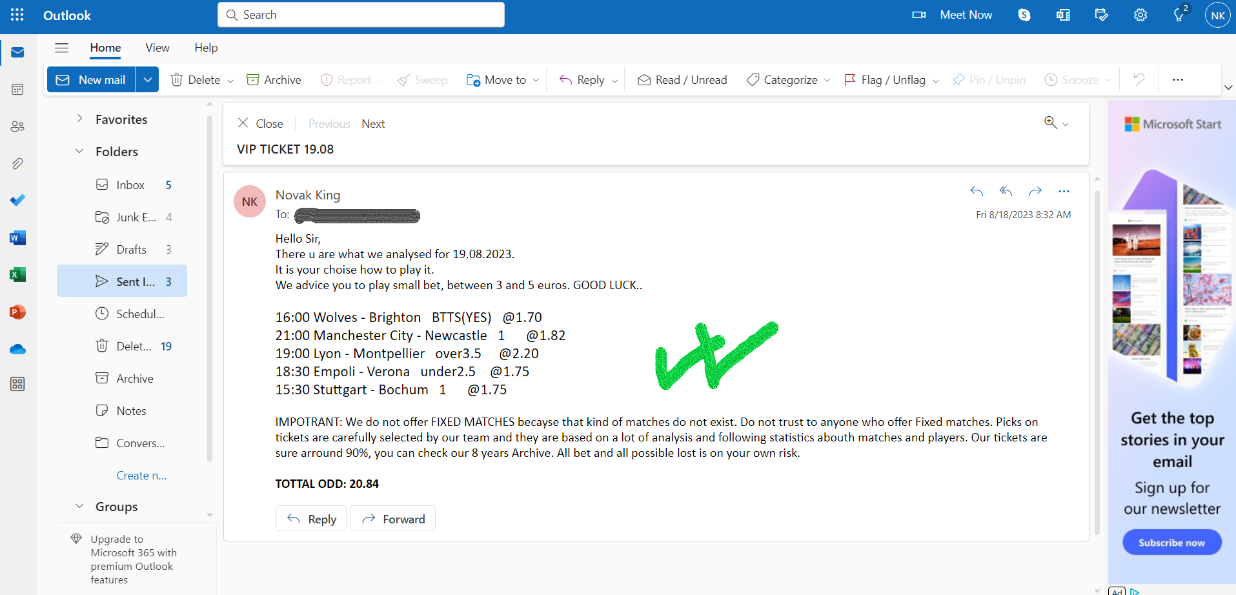Open the Settings gear icon
This screenshot has height=595, width=1236.
[x=1140, y=15]
